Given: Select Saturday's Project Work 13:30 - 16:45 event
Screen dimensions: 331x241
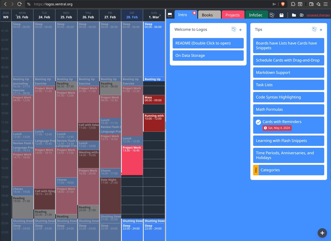Looking at the screenshot, I should click(132, 160).
